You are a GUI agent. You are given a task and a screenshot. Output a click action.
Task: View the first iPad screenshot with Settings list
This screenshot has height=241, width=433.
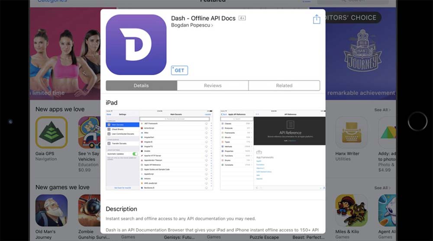point(159,150)
